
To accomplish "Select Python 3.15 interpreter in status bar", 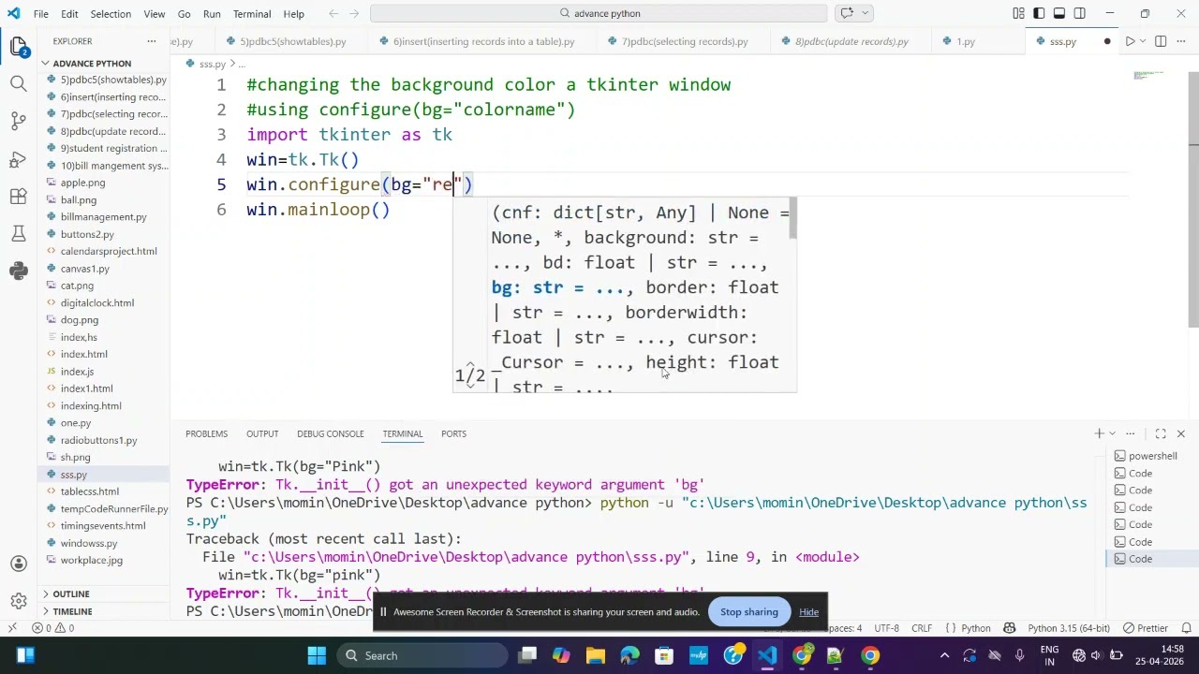I will click(x=1069, y=628).
